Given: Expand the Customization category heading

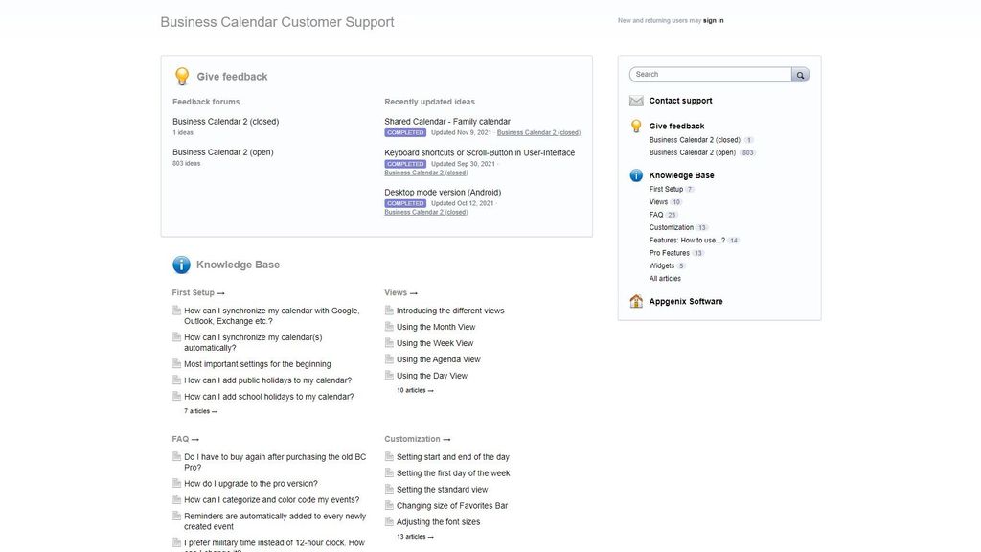Looking at the screenshot, I should pos(418,439).
